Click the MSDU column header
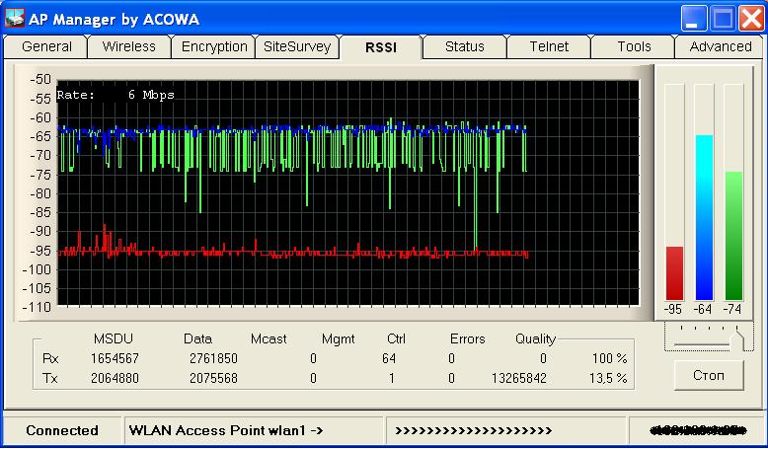The image size is (768, 449). 114,338
